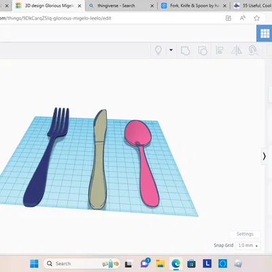Open the Windows Start menu
Viewport: 272px width, 272px height.
click(34, 264)
